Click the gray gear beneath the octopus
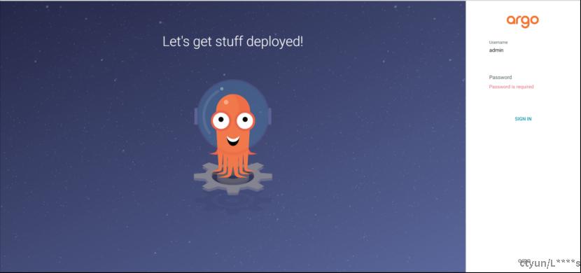 (232, 178)
